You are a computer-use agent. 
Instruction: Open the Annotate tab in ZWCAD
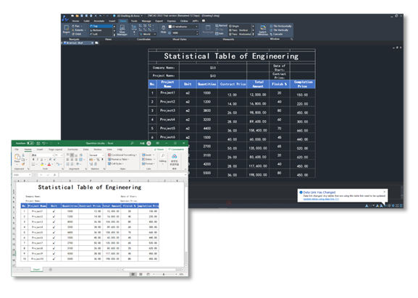(x=99, y=21)
